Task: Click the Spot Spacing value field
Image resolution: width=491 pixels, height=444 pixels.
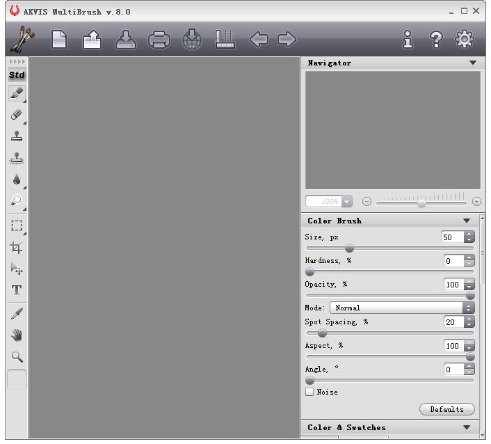Action: 453,322
